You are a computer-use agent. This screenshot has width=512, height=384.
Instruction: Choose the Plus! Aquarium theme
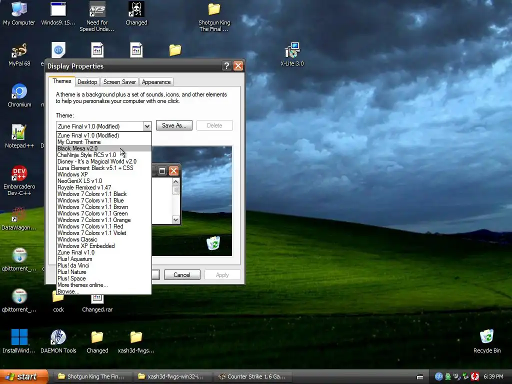(104, 259)
